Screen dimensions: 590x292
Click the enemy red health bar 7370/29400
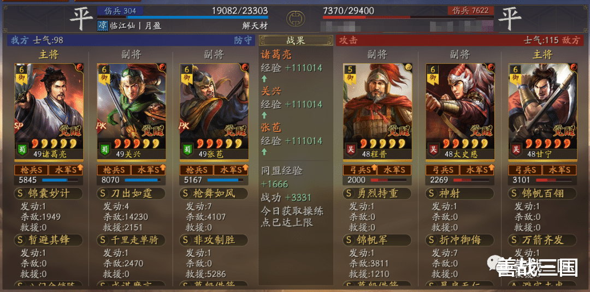[x=367, y=17]
